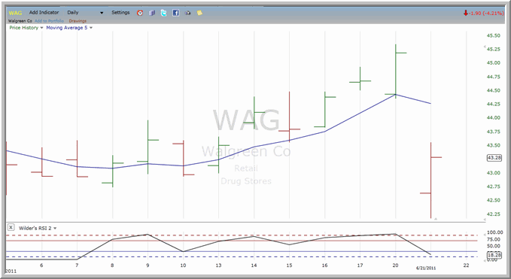Click the 45.25 price axis label
Screen dimensions: 511x279
[x=494, y=49]
